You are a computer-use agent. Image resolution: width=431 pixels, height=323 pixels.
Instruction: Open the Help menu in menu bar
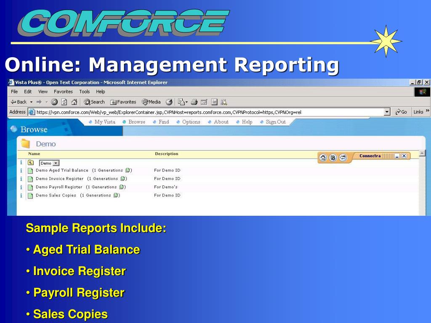click(100, 91)
